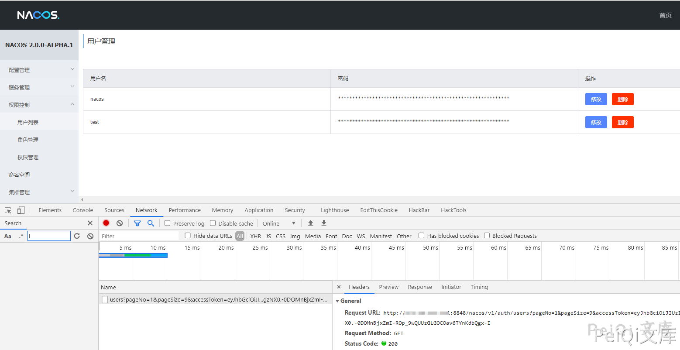680x350 pixels.
Task: Clear the network log icon
Action: (120, 223)
